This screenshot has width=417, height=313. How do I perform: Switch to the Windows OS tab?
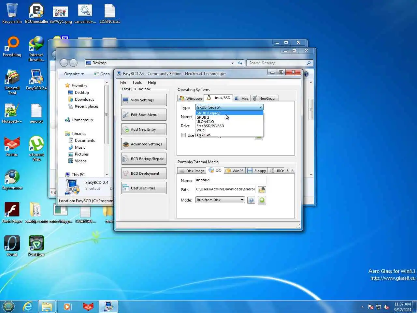191,98
